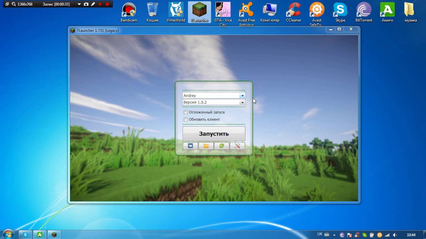Viewport: 426px width, 239px height.
Task: Click the 10:44 taskbar clock
Action: pyautogui.click(x=411, y=235)
